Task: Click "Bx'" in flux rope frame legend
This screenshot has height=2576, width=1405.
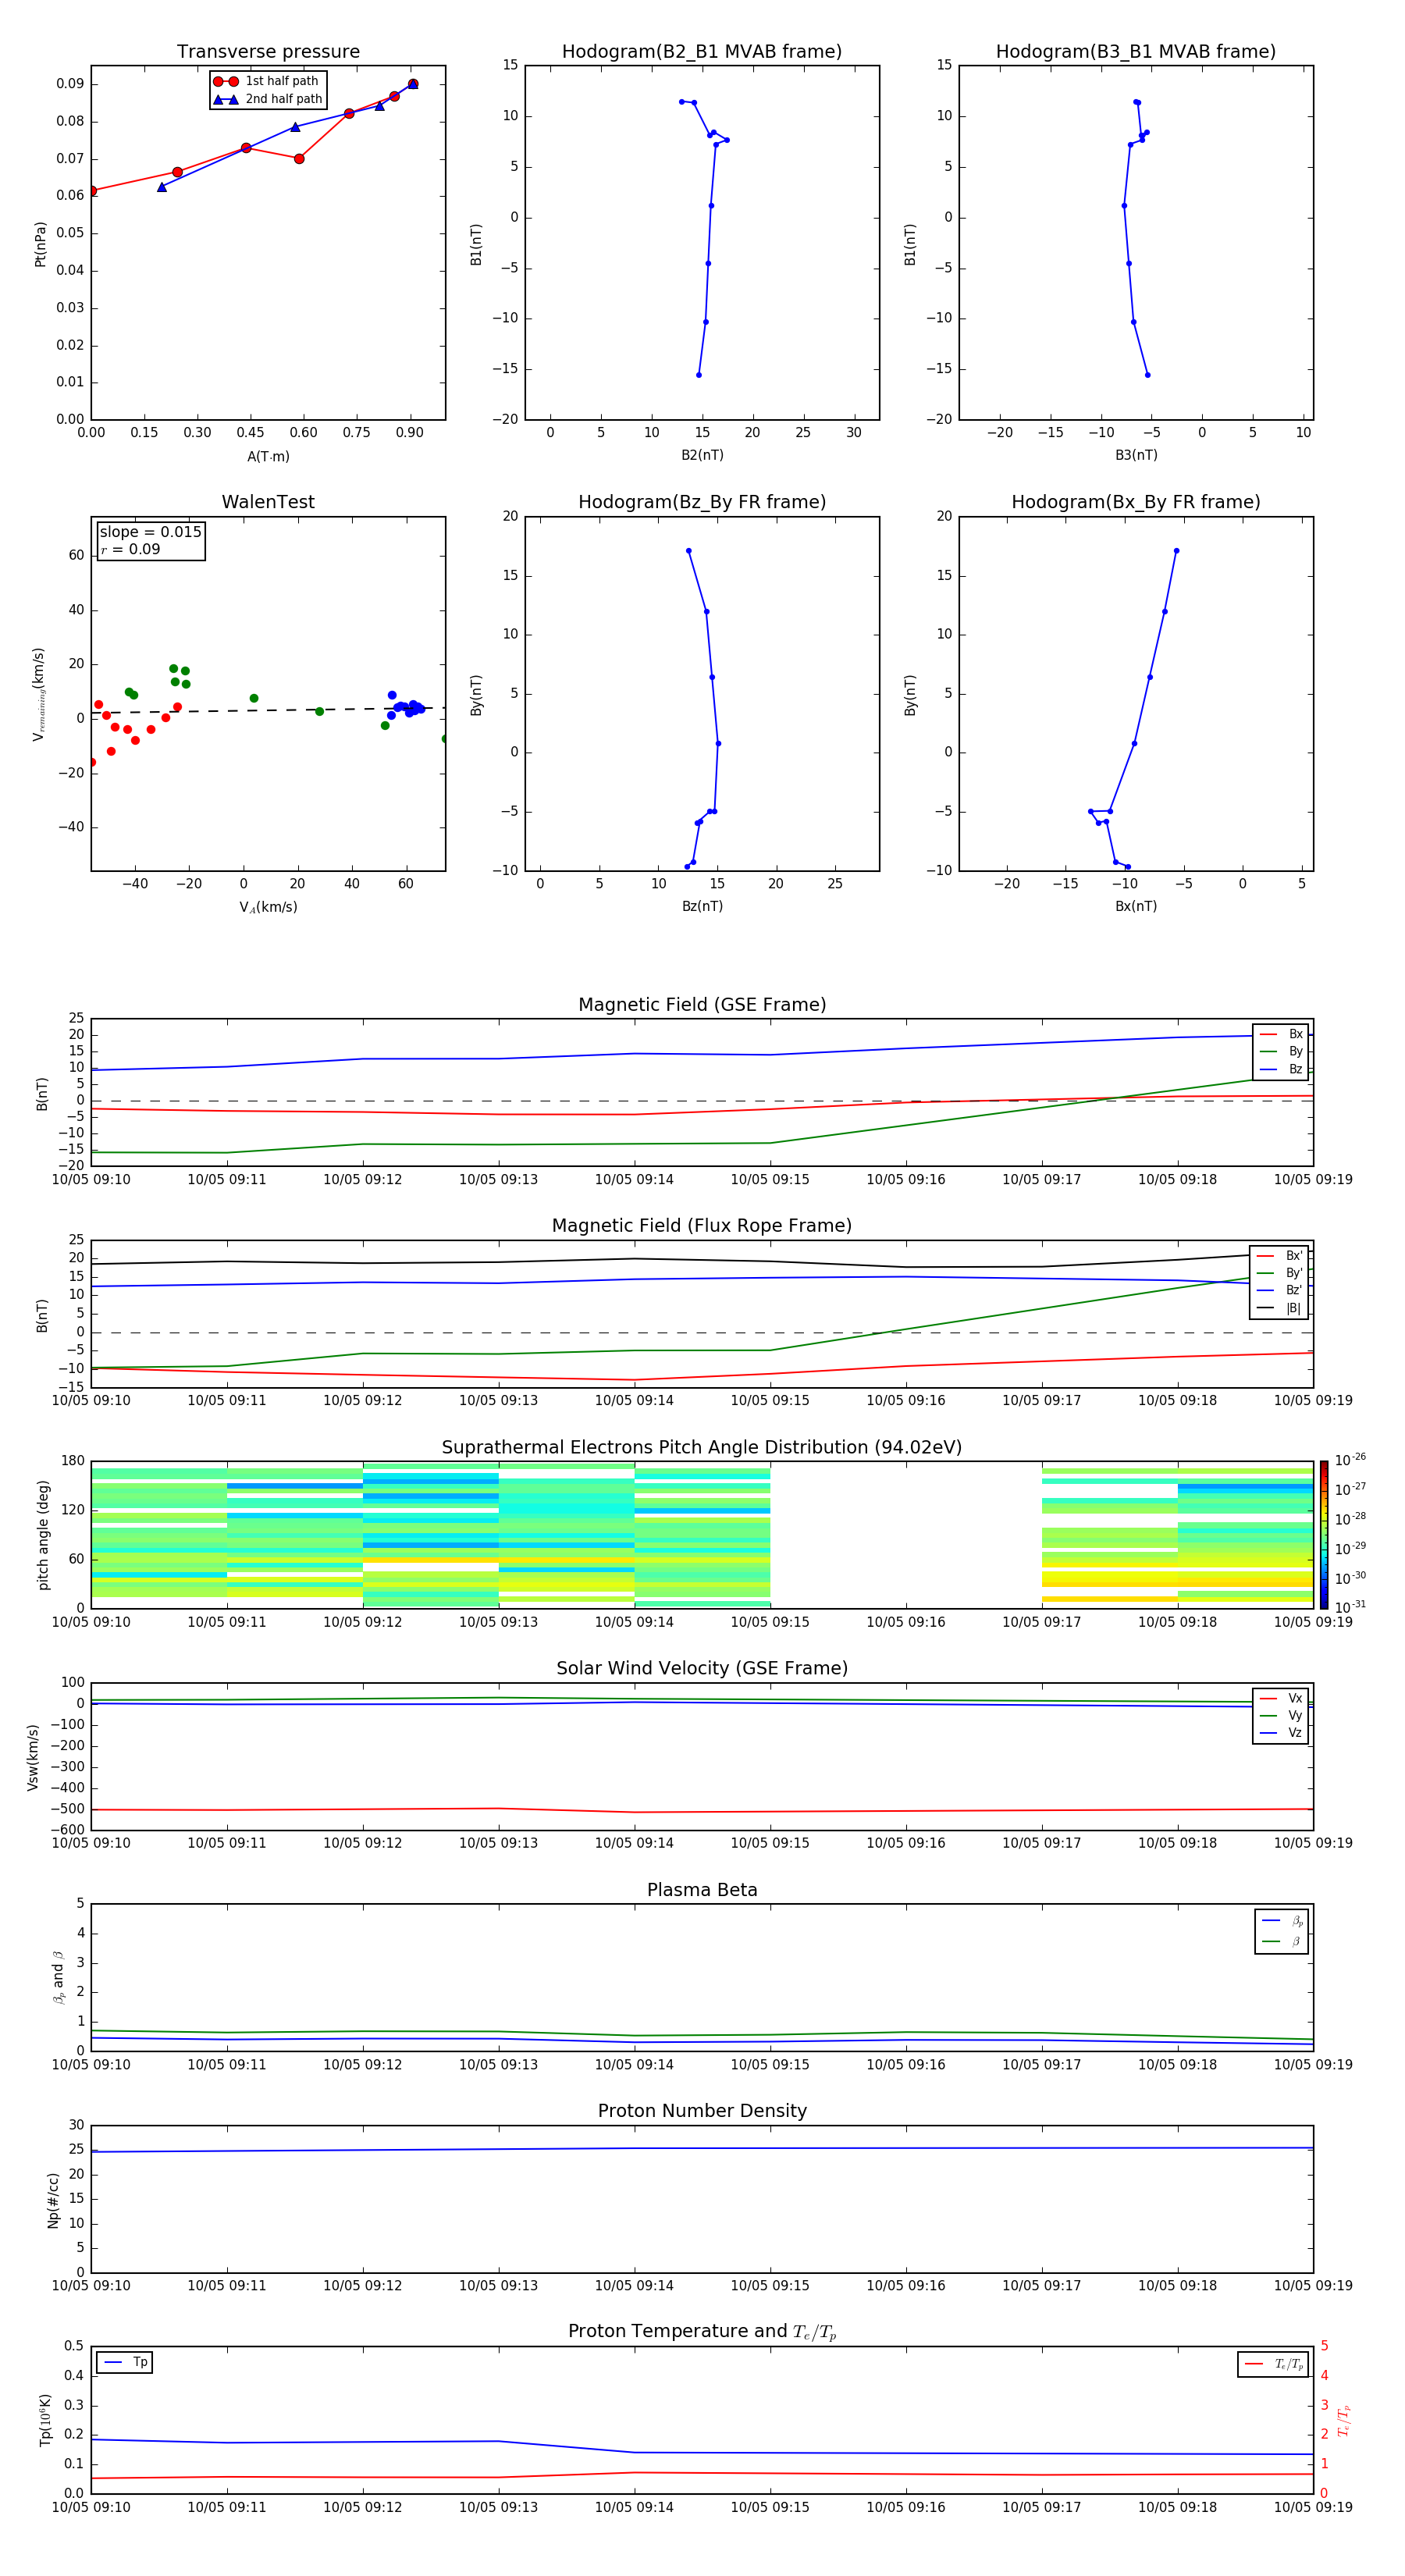Action: (x=1294, y=1256)
